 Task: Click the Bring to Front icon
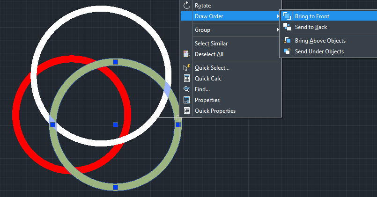tap(287, 16)
